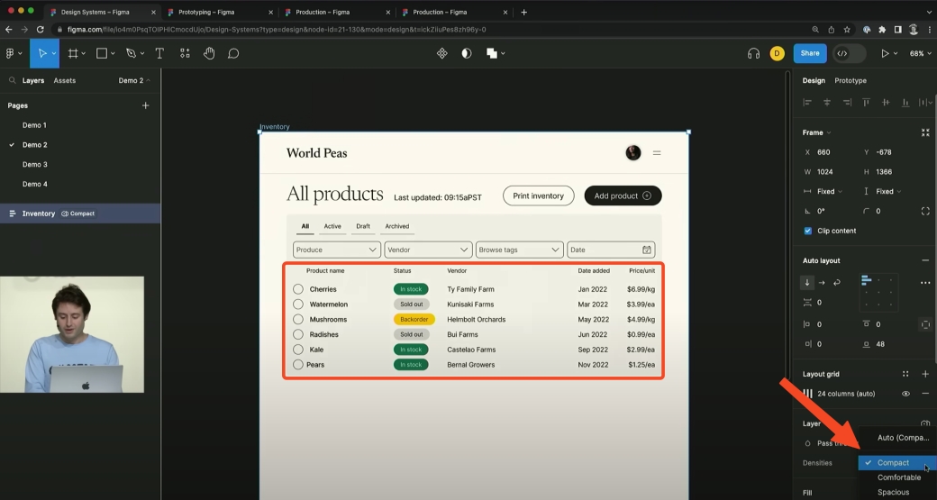Switch to the Assets tab
The width and height of the screenshot is (937, 500).
65,80
